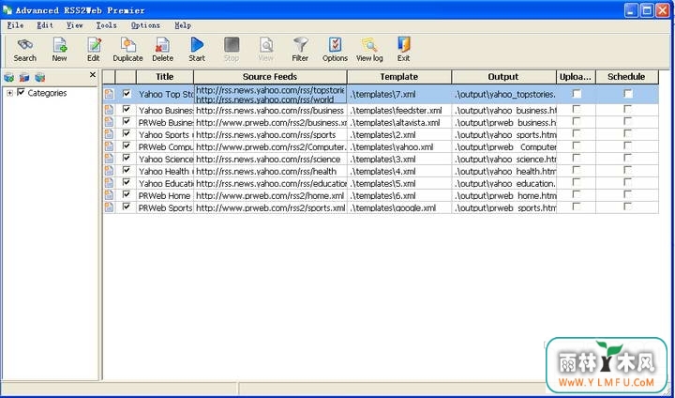Close the categories side panel
Screen dimensions: 675x398
pyautogui.click(x=93, y=75)
